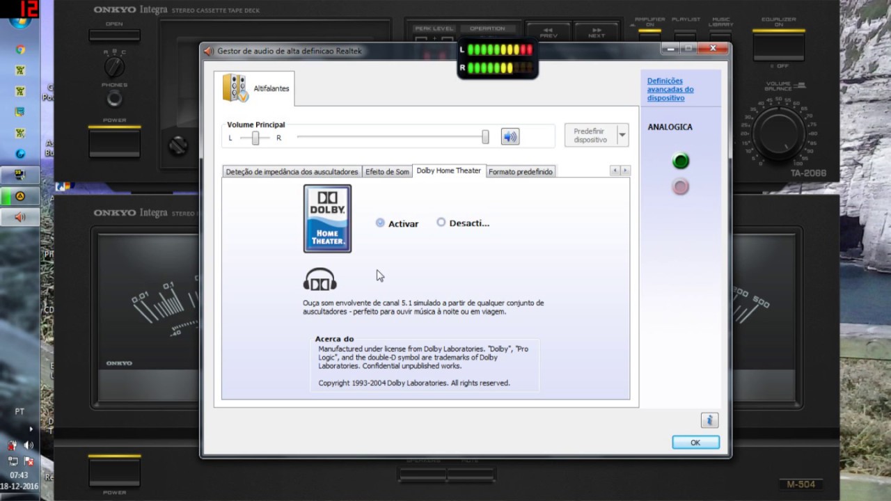Screen dimensions: 891x501
Task: Click the OK button
Action: 695,443
